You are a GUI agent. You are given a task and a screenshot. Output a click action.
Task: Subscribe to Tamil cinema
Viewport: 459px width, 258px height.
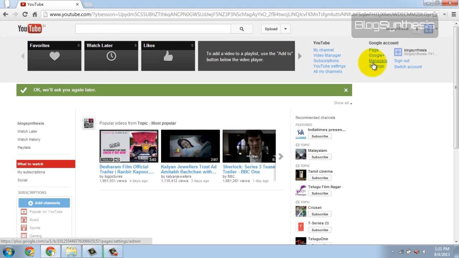[x=320, y=178]
